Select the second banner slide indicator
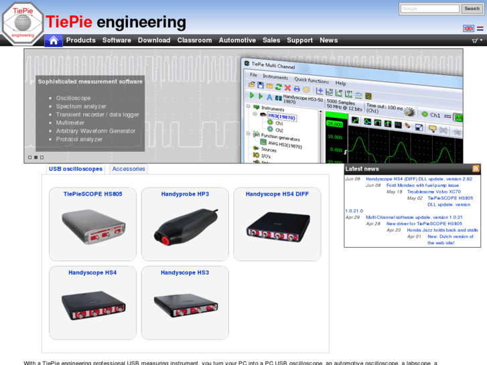 click(x=36, y=157)
